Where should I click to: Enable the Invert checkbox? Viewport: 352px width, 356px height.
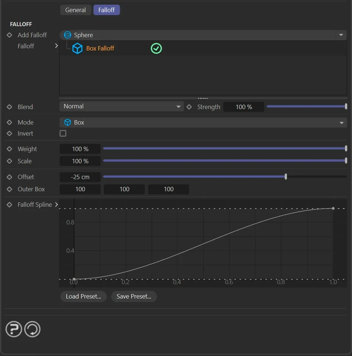(x=63, y=133)
